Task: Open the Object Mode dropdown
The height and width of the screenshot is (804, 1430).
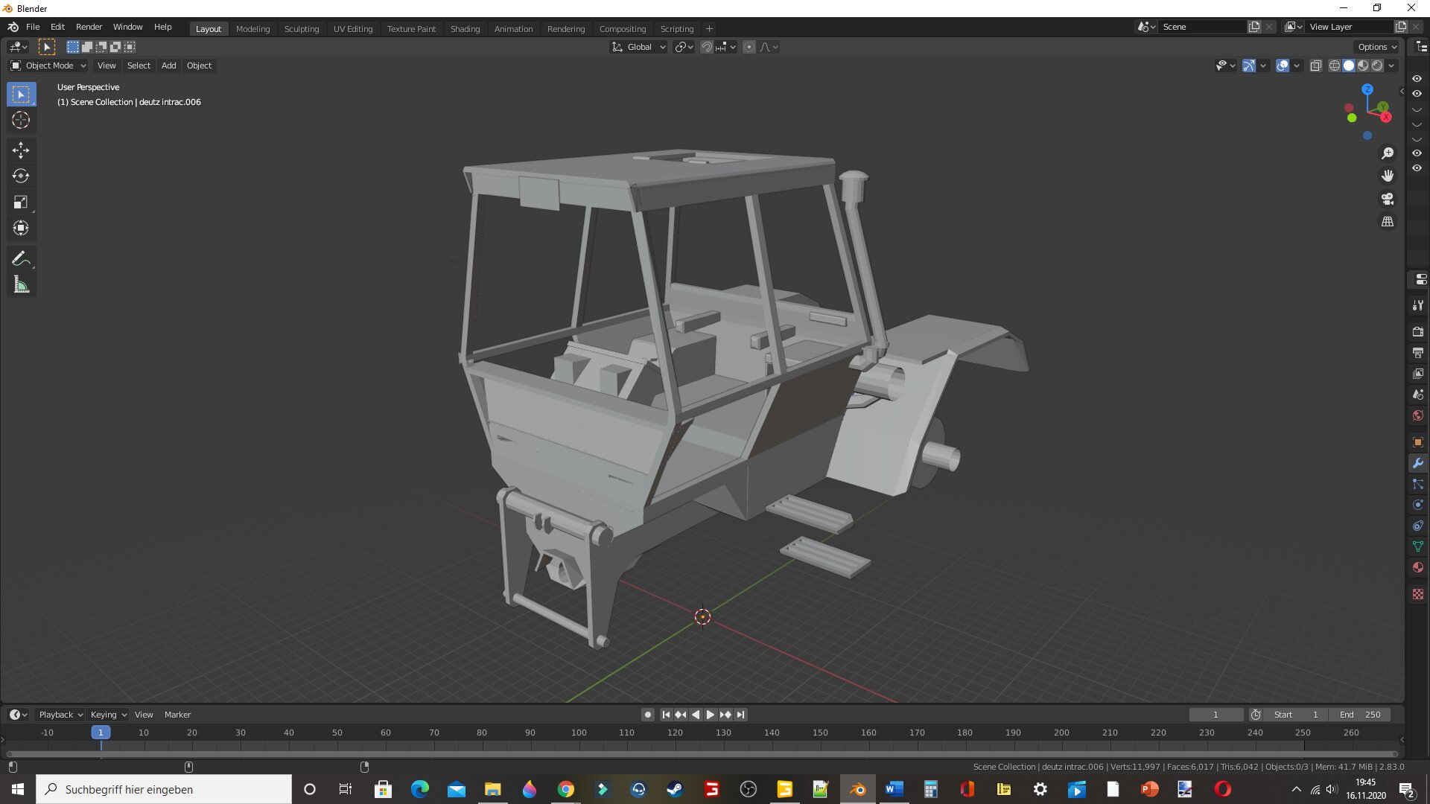Action: [49, 66]
